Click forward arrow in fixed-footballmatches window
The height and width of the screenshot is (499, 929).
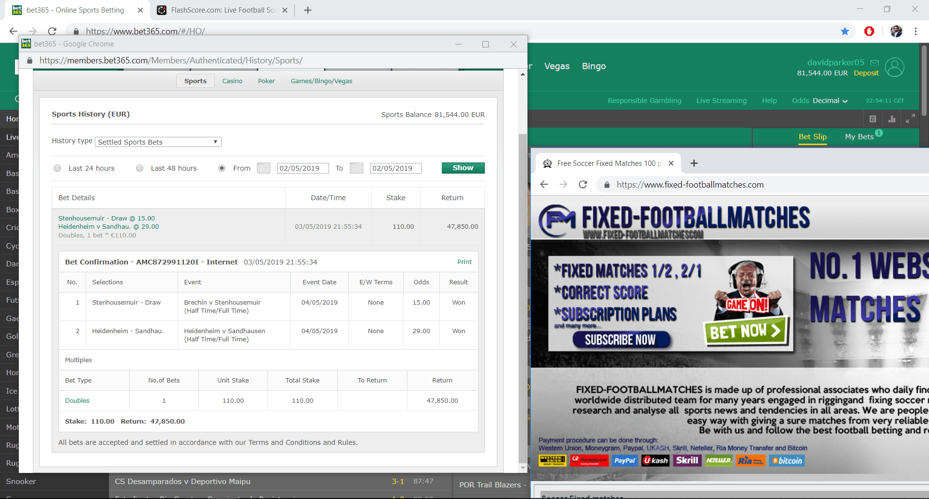pyautogui.click(x=563, y=184)
